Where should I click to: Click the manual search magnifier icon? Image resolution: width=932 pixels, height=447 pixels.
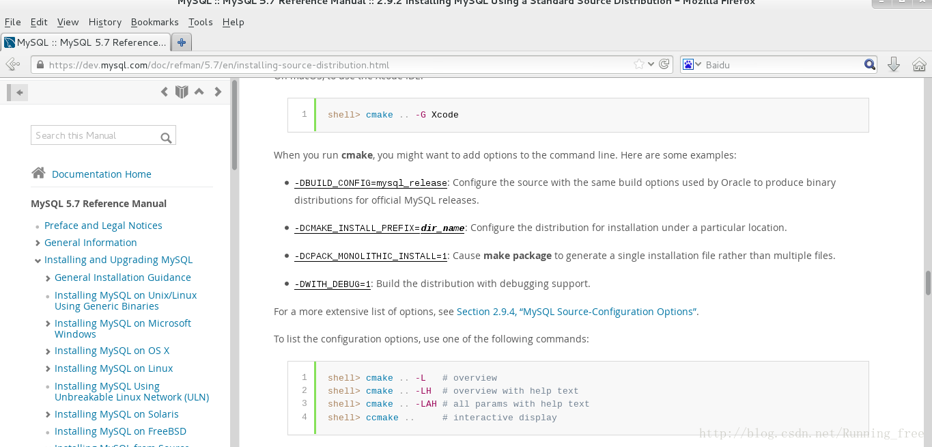pyautogui.click(x=166, y=137)
